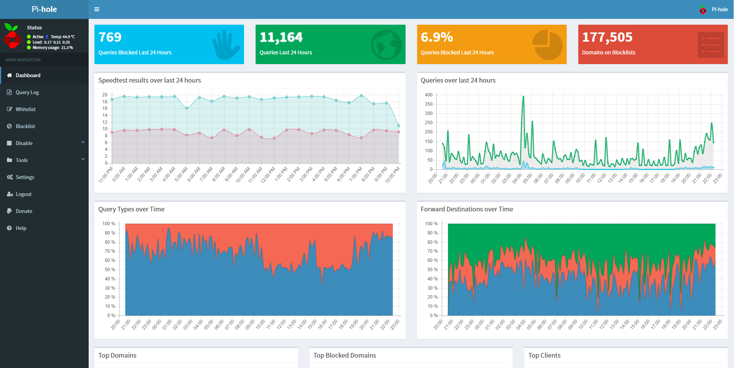The image size is (734, 368).
Task: Click the Query Log document icon
Action: click(x=9, y=92)
